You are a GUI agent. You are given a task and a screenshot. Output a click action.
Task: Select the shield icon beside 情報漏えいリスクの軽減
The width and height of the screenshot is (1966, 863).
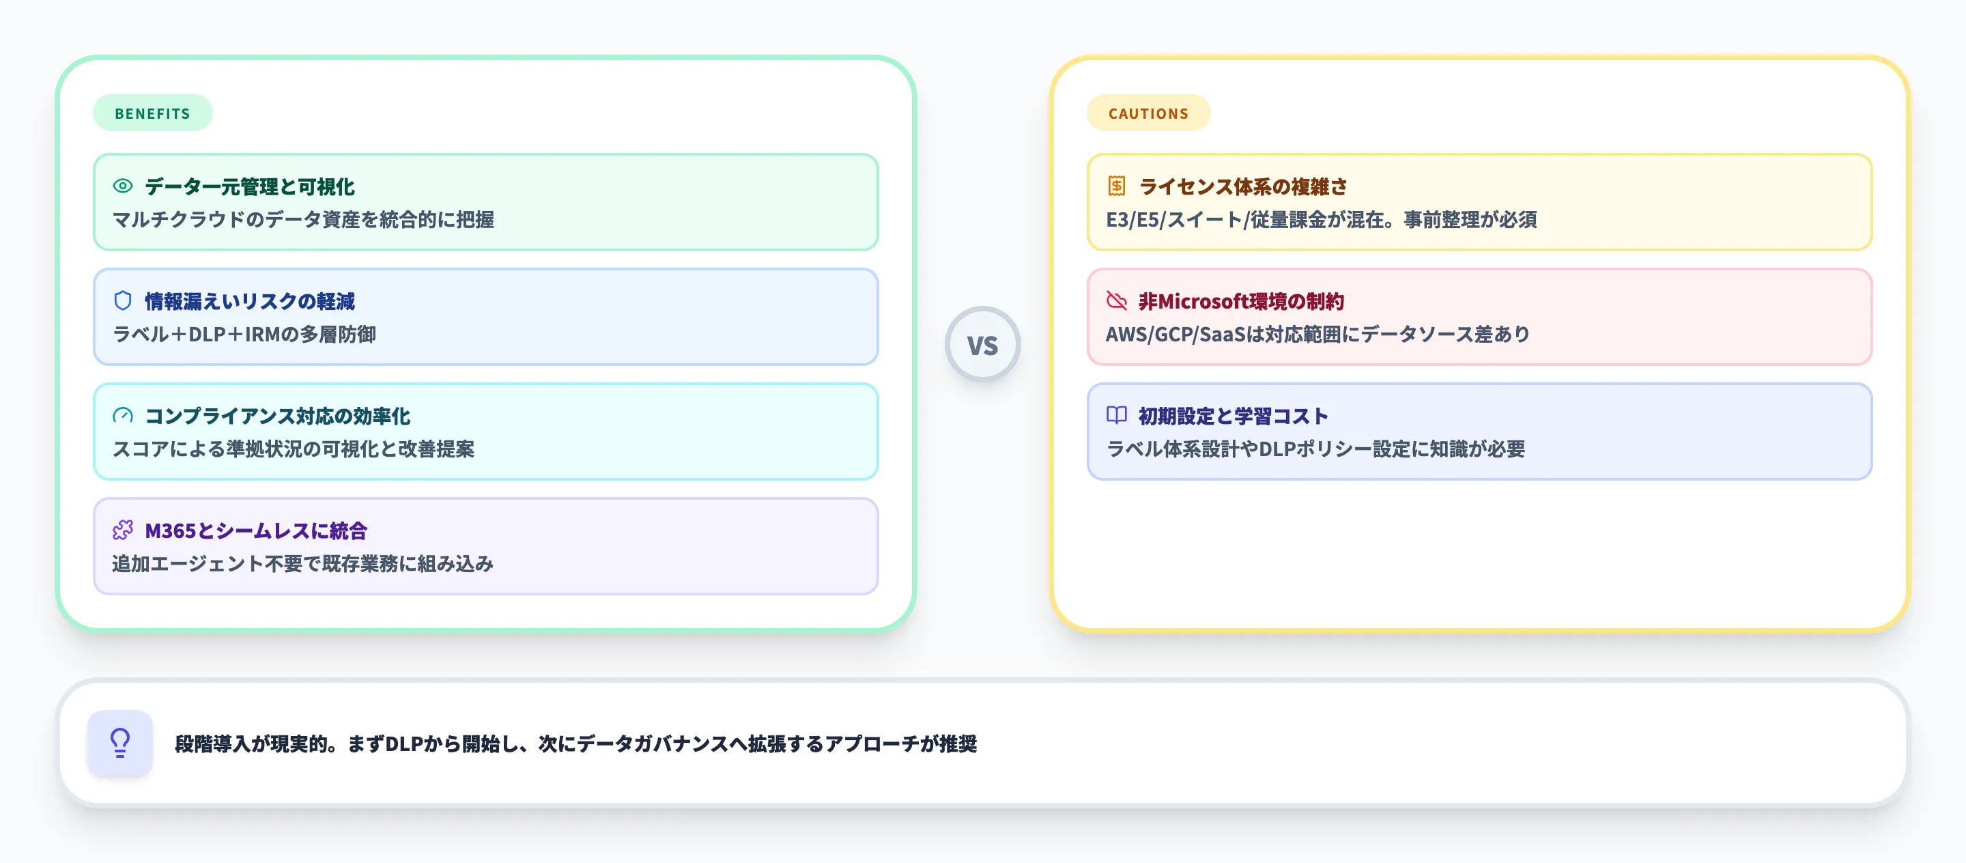(x=122, y=300)
